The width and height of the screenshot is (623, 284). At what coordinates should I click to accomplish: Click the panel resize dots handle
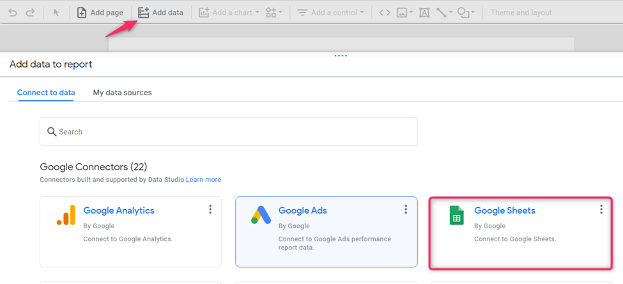pyautogui.click(x=341, y=56)
